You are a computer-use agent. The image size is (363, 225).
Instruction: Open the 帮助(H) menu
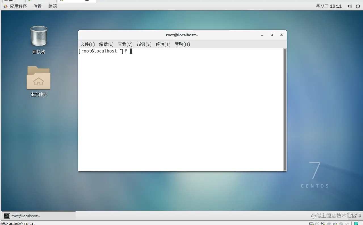tap(182, 44)
